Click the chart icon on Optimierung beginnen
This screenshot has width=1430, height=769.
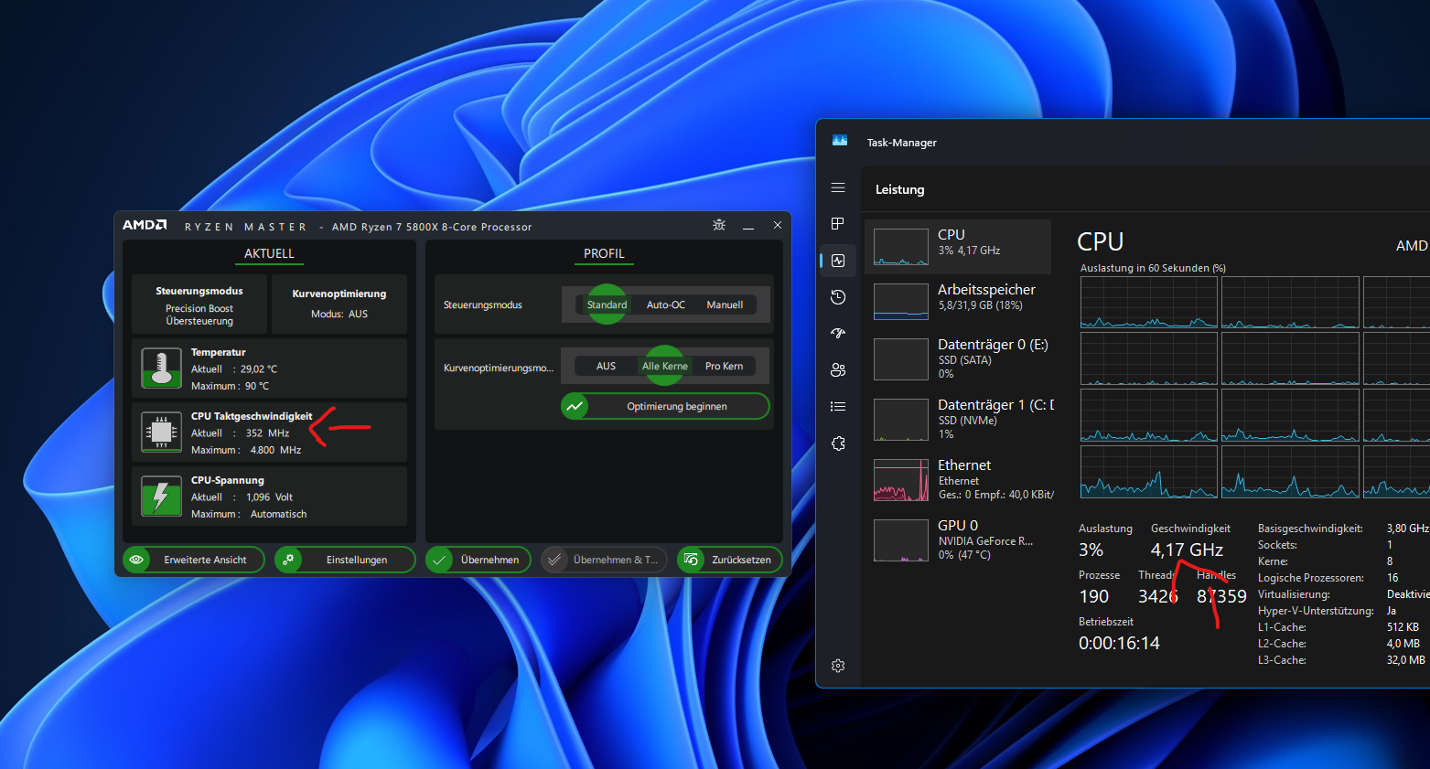(x=575, y=406)
